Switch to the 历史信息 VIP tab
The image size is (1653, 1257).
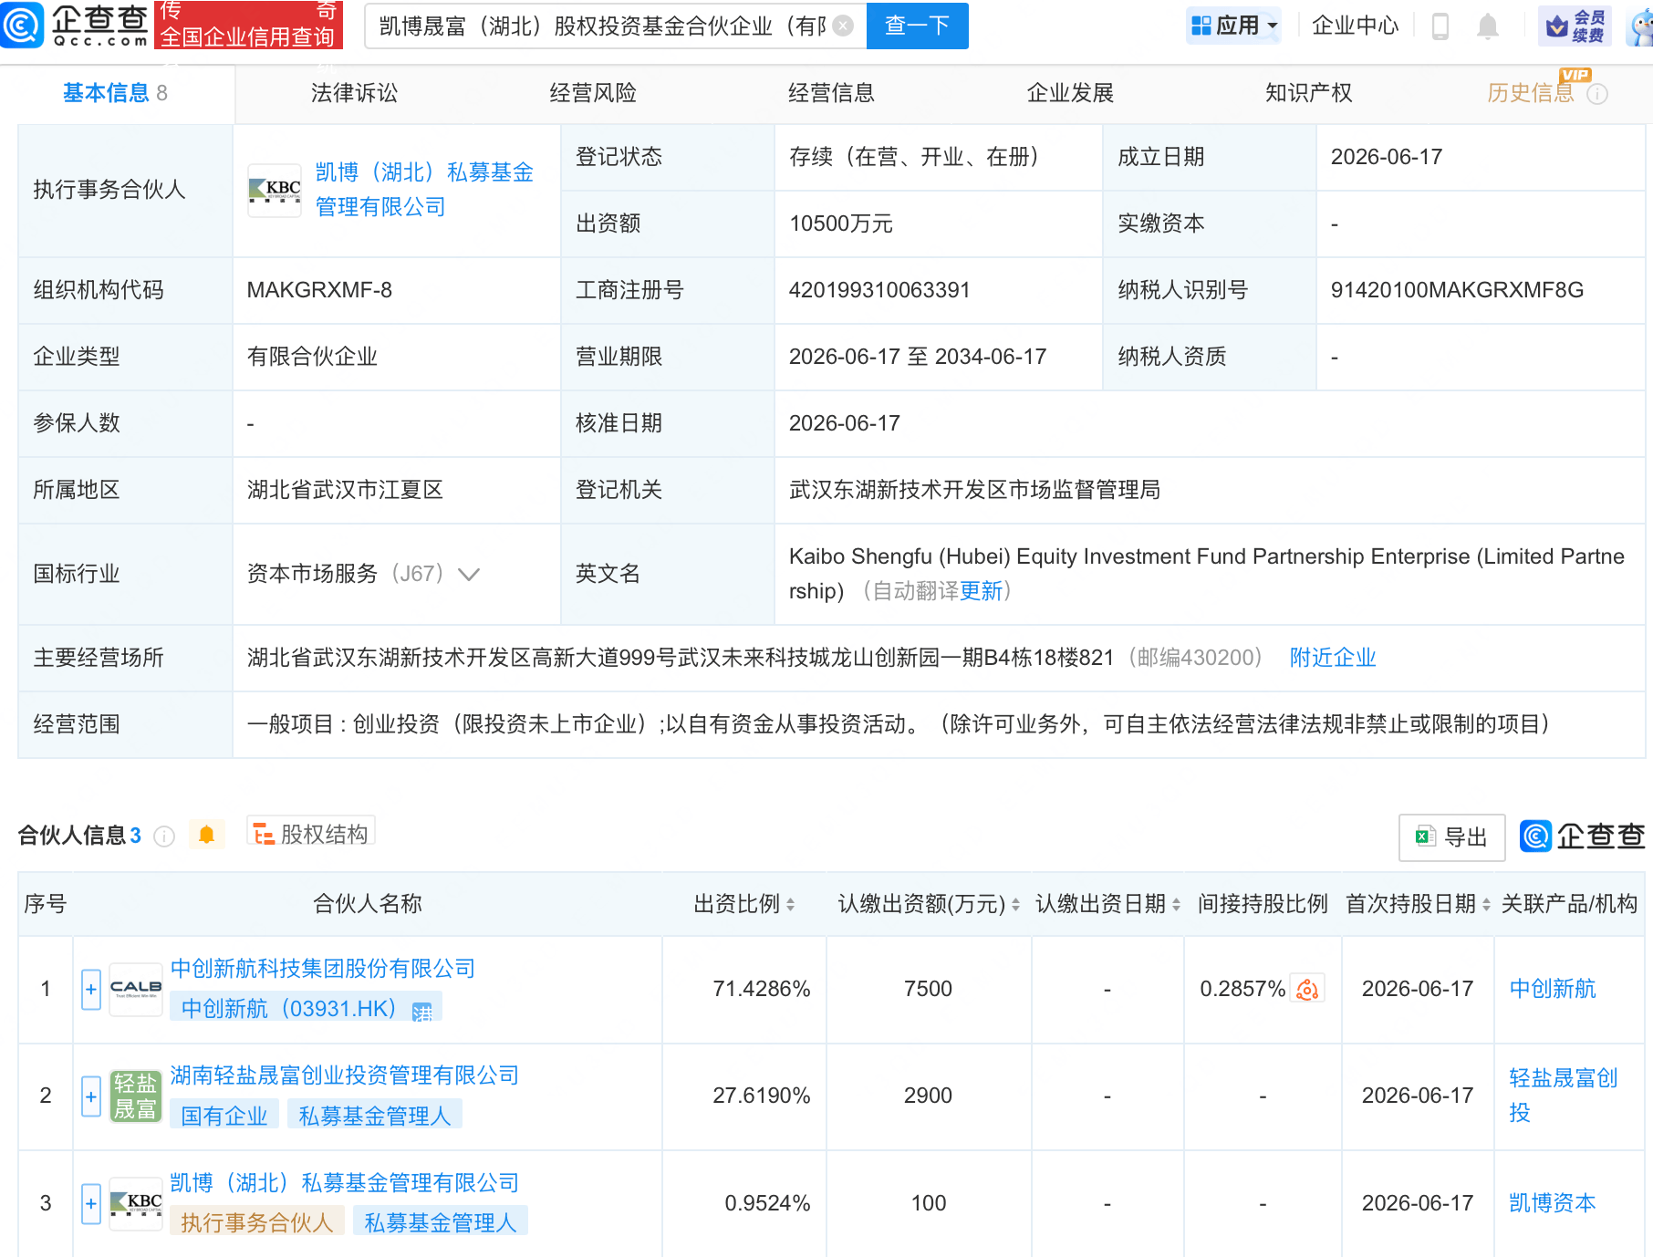pos(1531,93)
